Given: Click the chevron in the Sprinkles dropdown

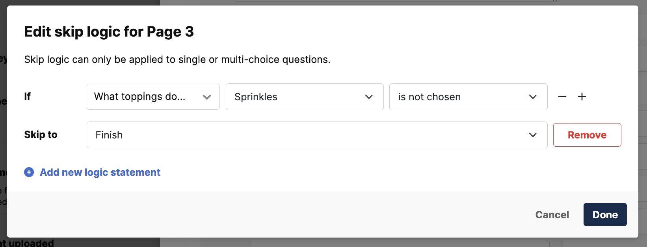Looking at the screenshot, I should pyautogui.click(x=369, y=97).
